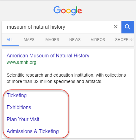
Task: Open the Ticketing sitelink
Action: pos(17,95)
